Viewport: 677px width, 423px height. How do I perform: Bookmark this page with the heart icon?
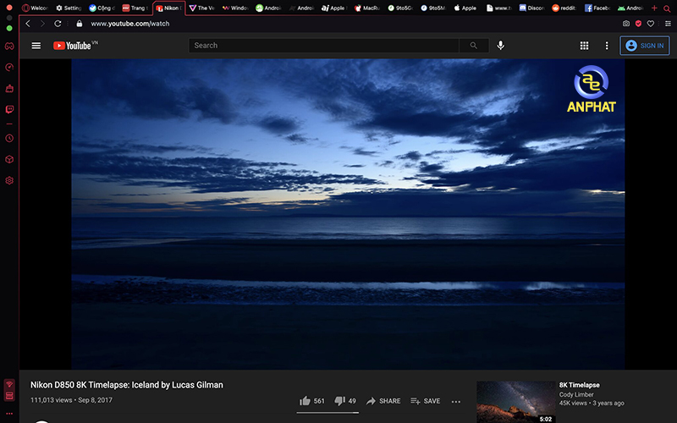tap(651, 24)
